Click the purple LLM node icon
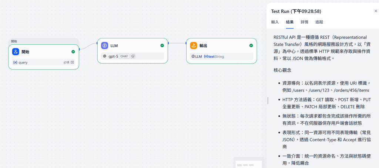The width and height of the screenshot is (379, 168). coord(105,45)
